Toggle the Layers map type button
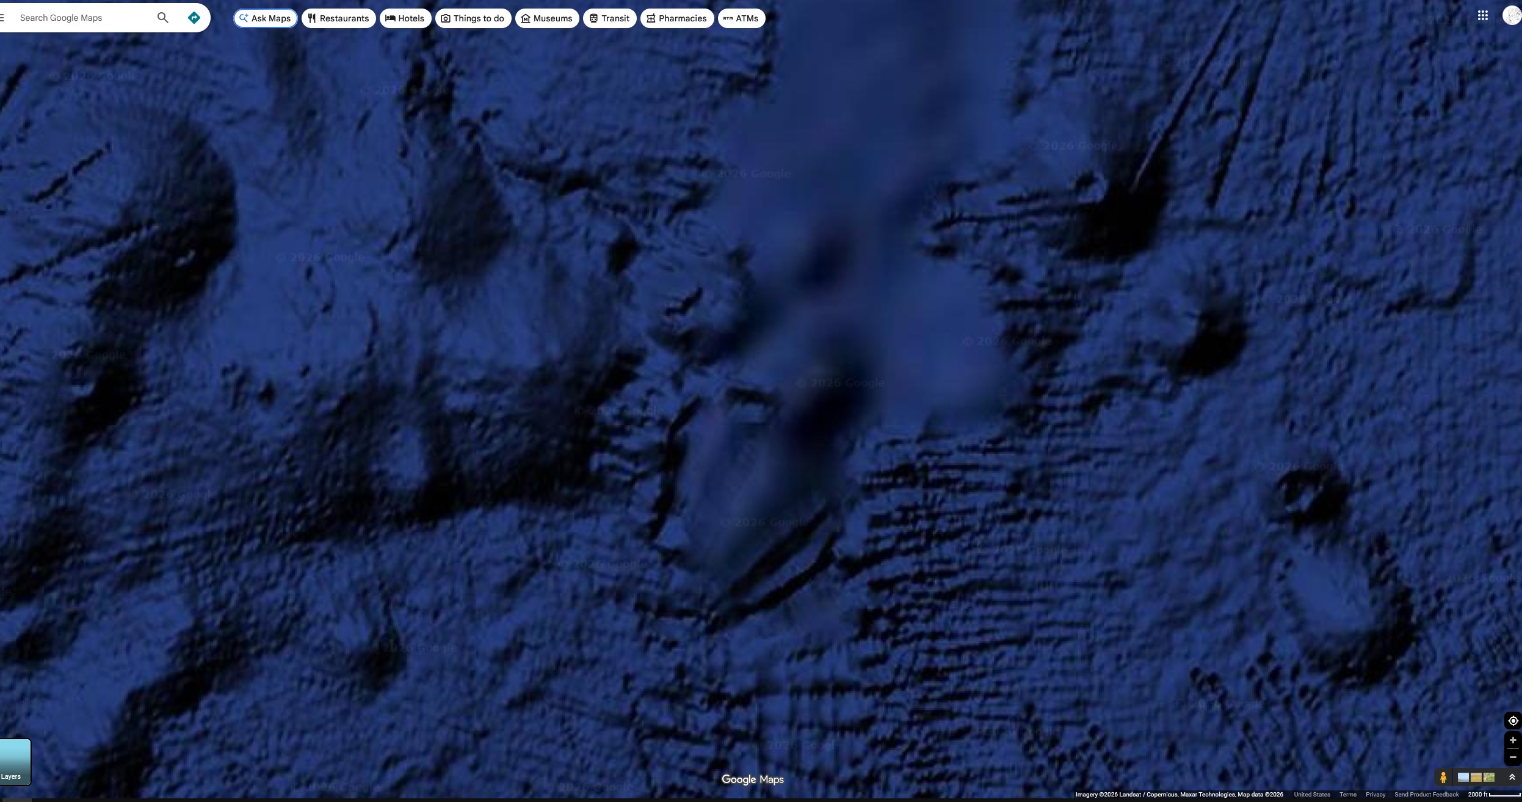 (13, 762)
